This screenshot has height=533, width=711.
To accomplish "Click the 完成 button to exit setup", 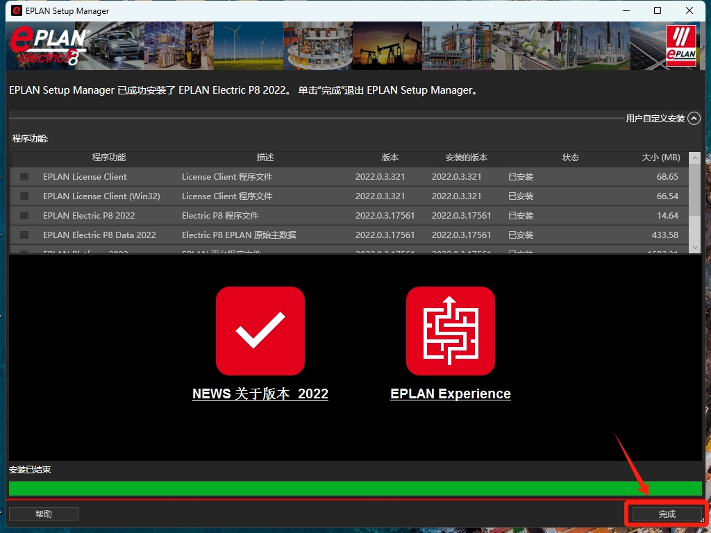I will [667, 514].
